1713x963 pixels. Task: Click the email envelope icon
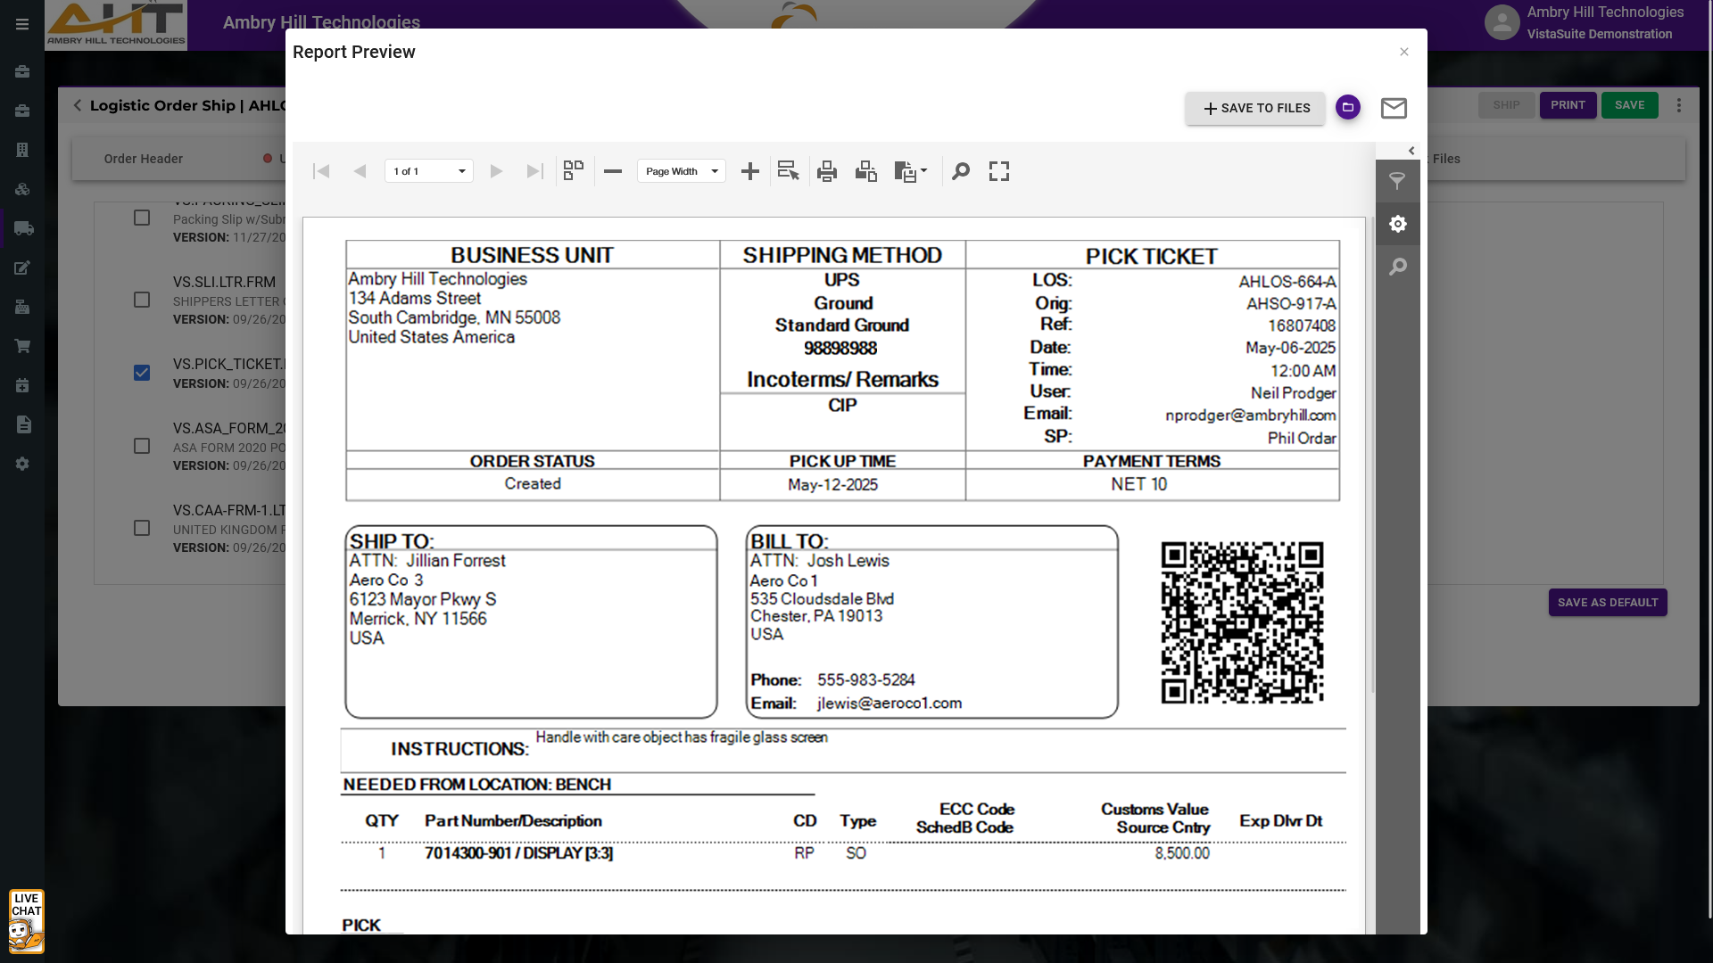[1394, 108]
